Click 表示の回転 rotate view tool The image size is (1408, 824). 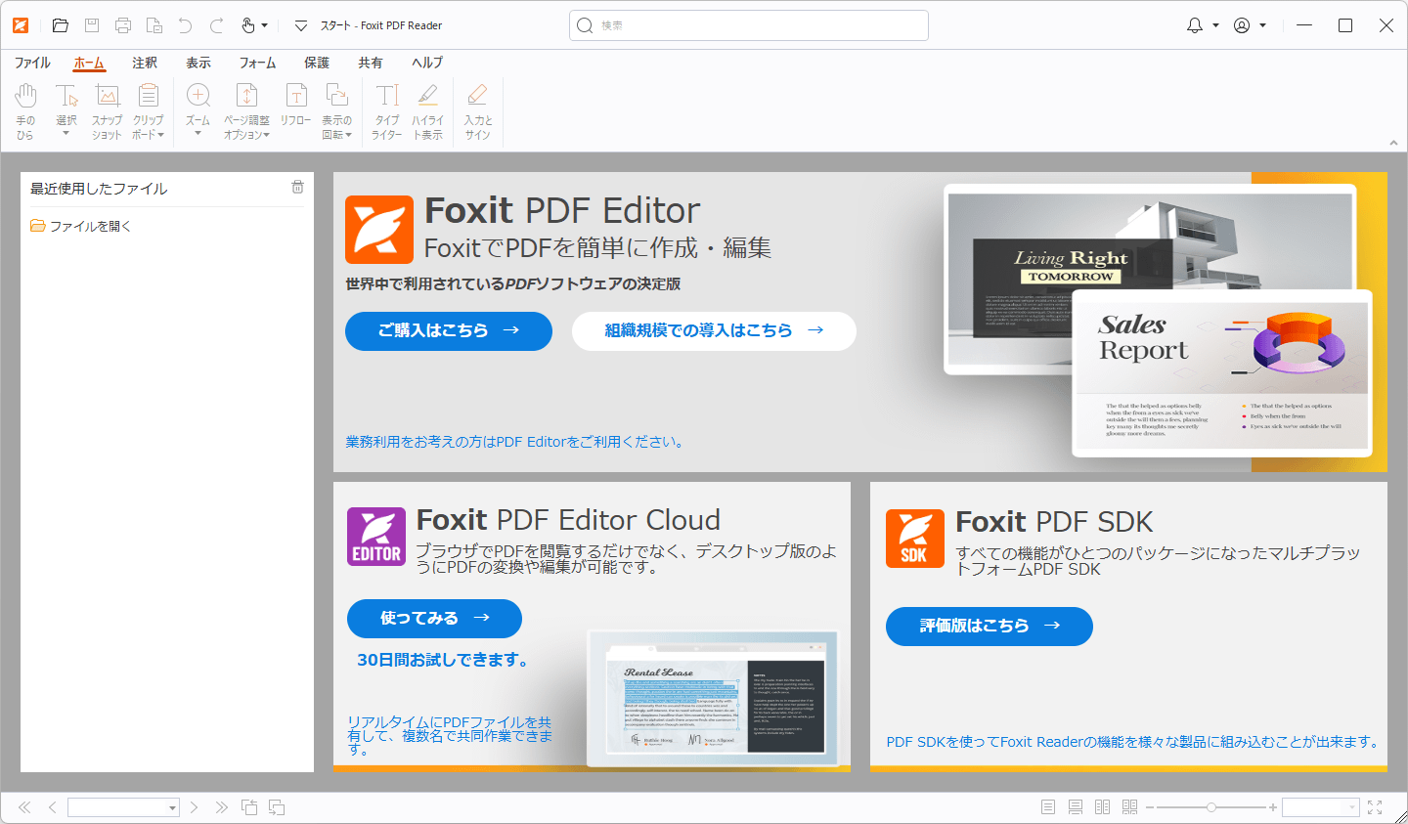[337, 111]
